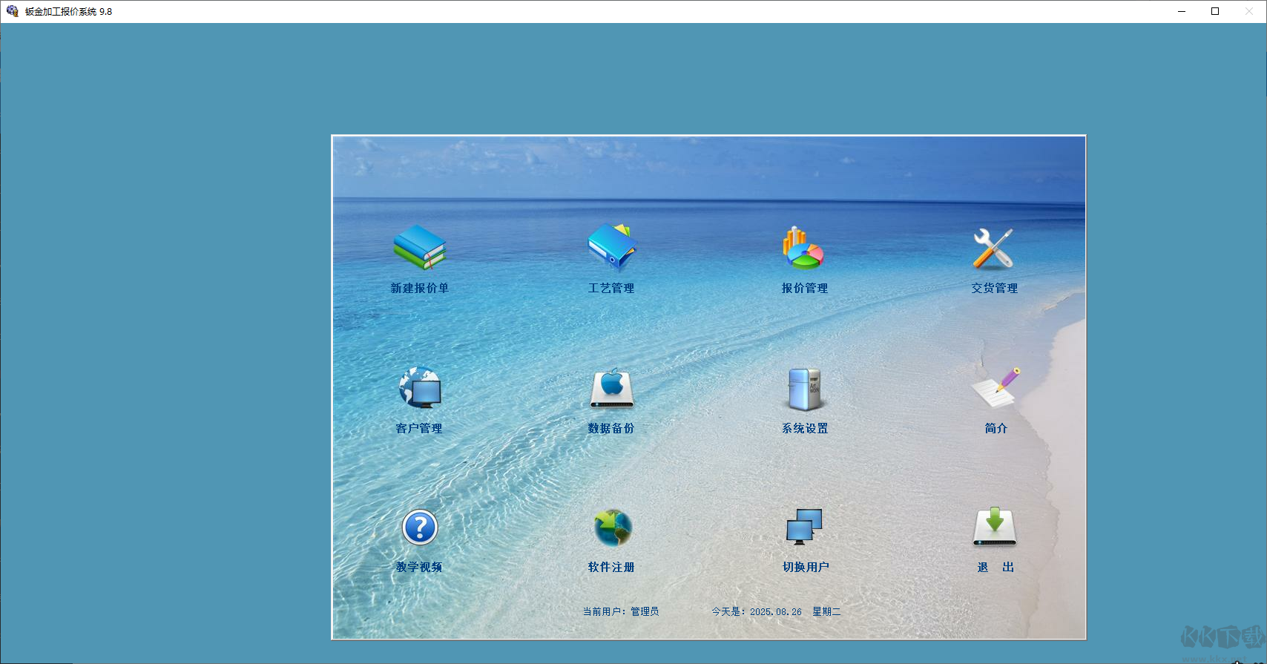Screen dimensions: 1267x664
Task: Select the 工艺管理 text label
Action: 611,289
